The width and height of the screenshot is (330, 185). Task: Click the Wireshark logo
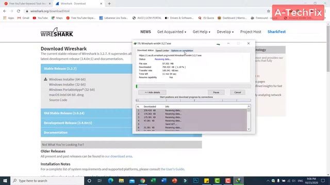click(x=57, y=32)
